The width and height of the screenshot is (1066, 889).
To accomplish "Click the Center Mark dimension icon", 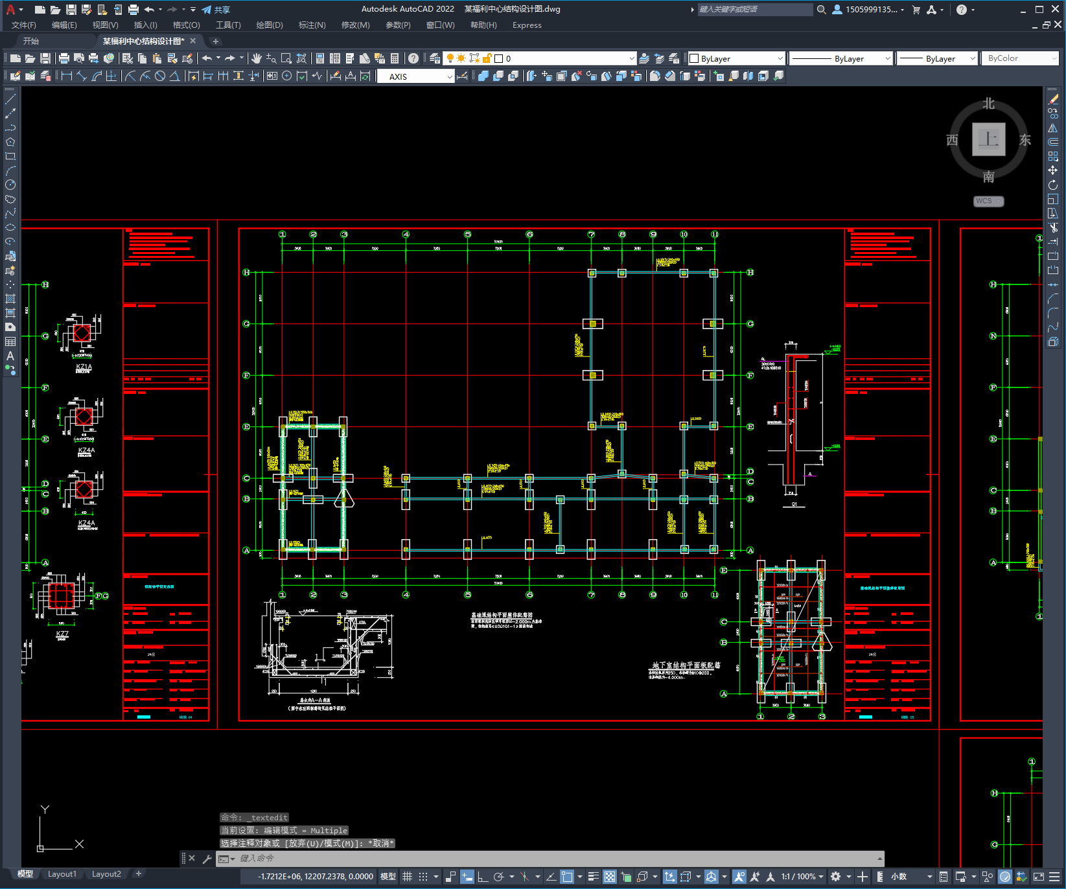I will (x=287, y=76).
